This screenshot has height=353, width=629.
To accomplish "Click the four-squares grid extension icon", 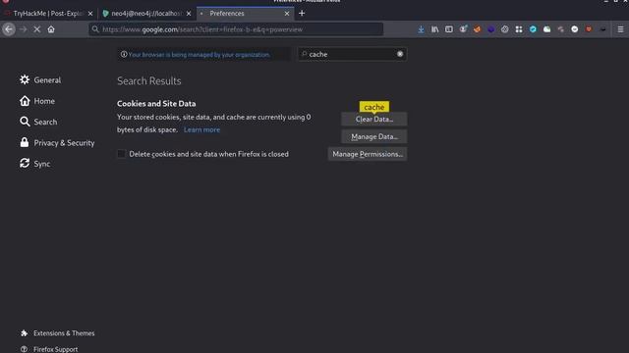I will [519, 29].
